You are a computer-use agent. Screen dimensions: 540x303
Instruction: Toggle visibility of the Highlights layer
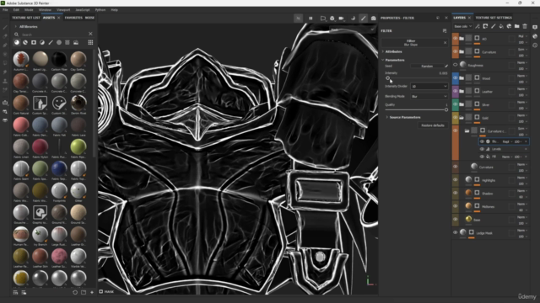(456, 179)
